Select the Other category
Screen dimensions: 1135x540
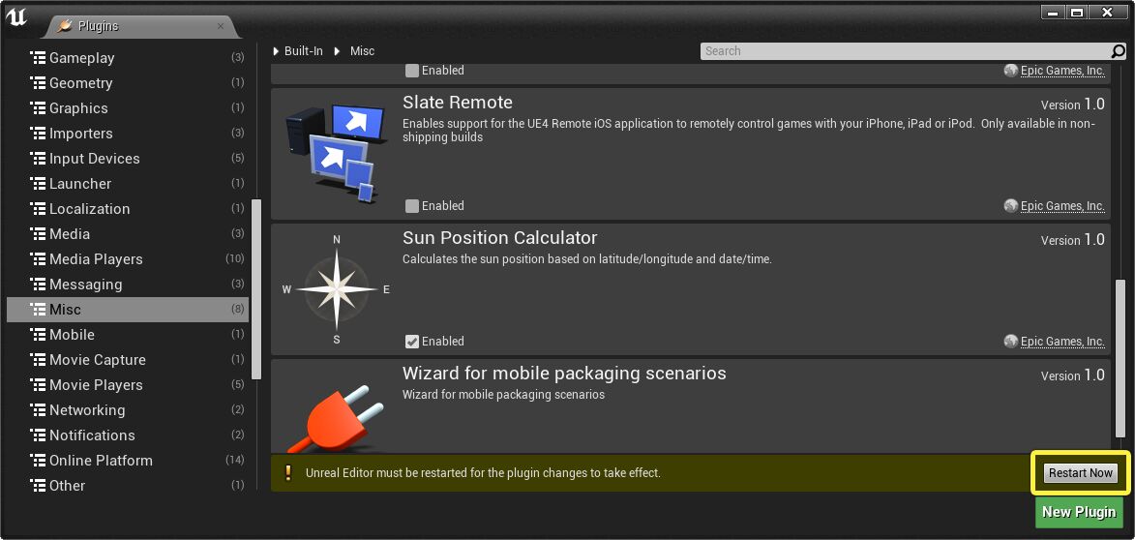(x=128, y=486)
